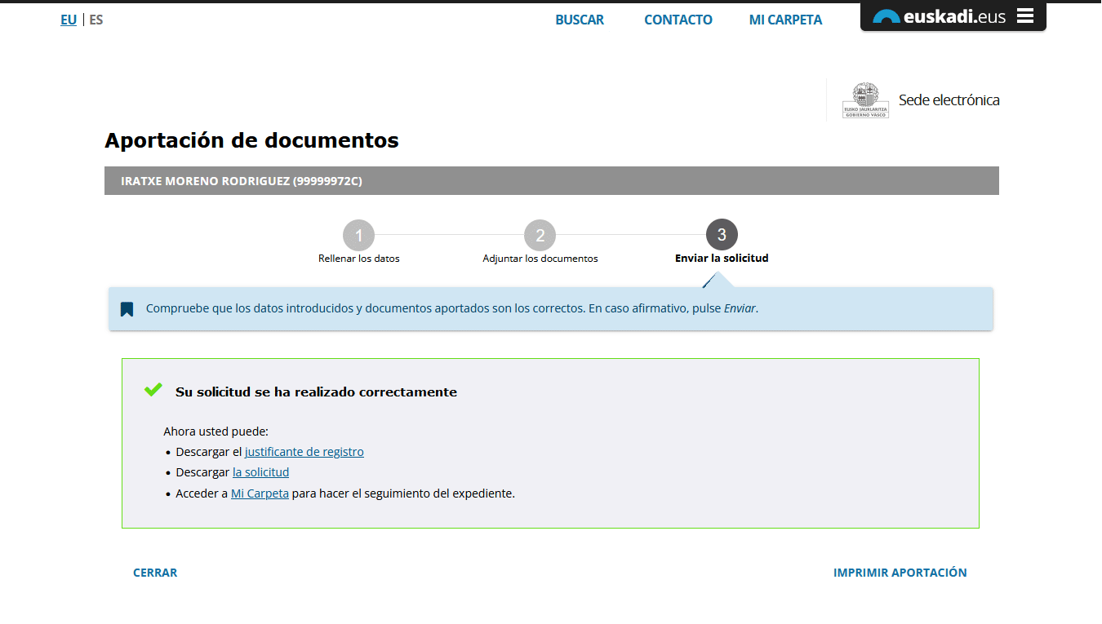Download la solicitud document

click(x=260, y=472)
